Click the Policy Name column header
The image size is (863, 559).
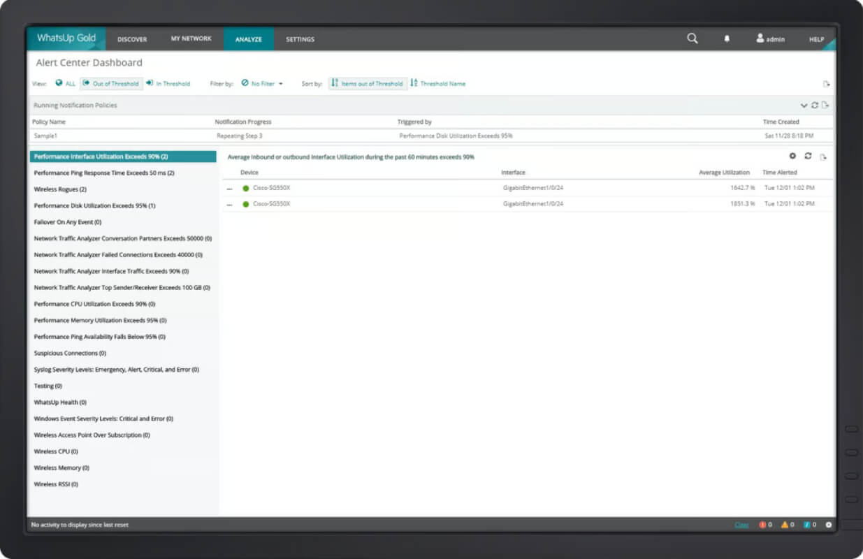point(49,122)
